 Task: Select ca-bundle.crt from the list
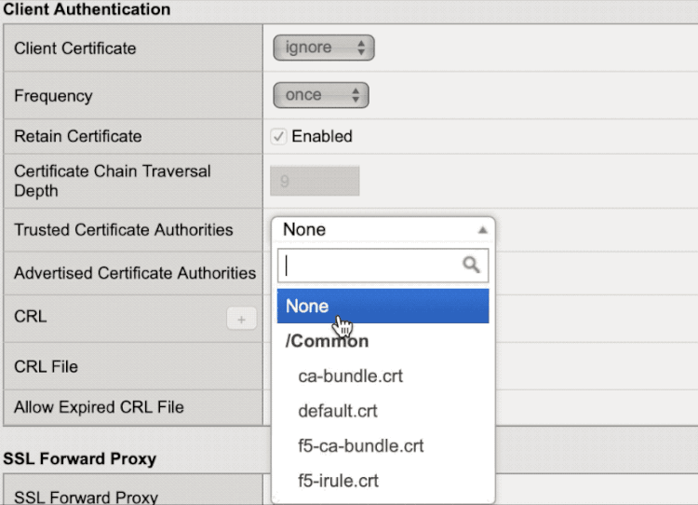click(x=350, y=376)
